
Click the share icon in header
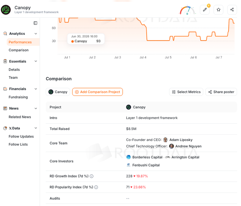(232, 10)
